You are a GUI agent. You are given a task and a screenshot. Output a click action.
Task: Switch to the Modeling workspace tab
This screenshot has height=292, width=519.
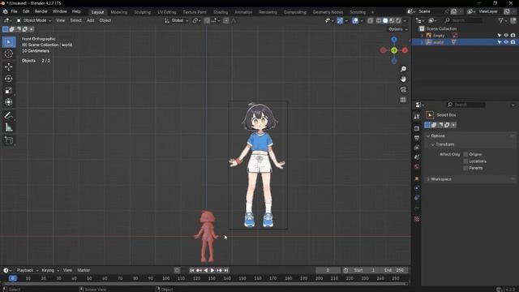[x=119, y=12]
